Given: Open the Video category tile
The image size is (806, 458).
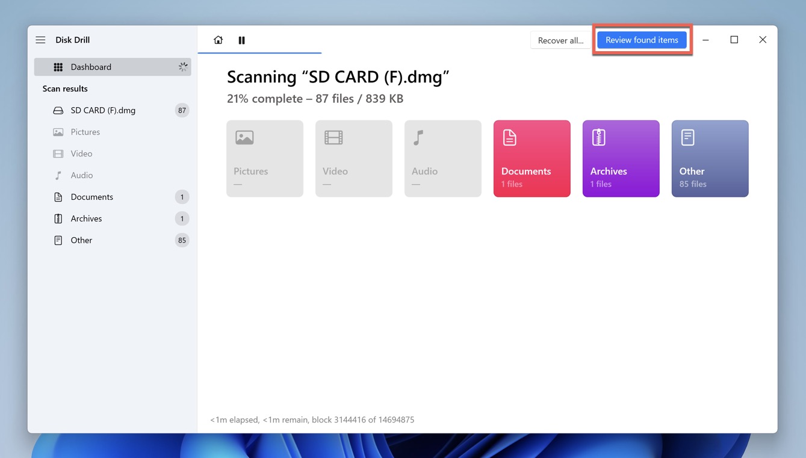Looking at the screenshot, I should [x=354, y=159].
